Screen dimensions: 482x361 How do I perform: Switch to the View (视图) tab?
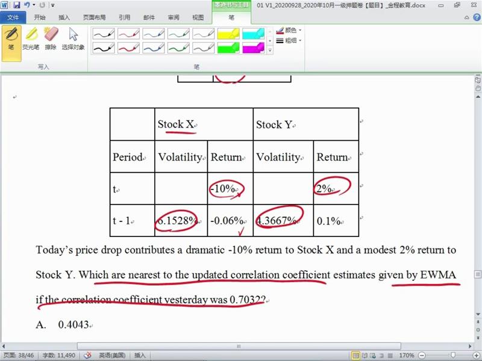198,17
